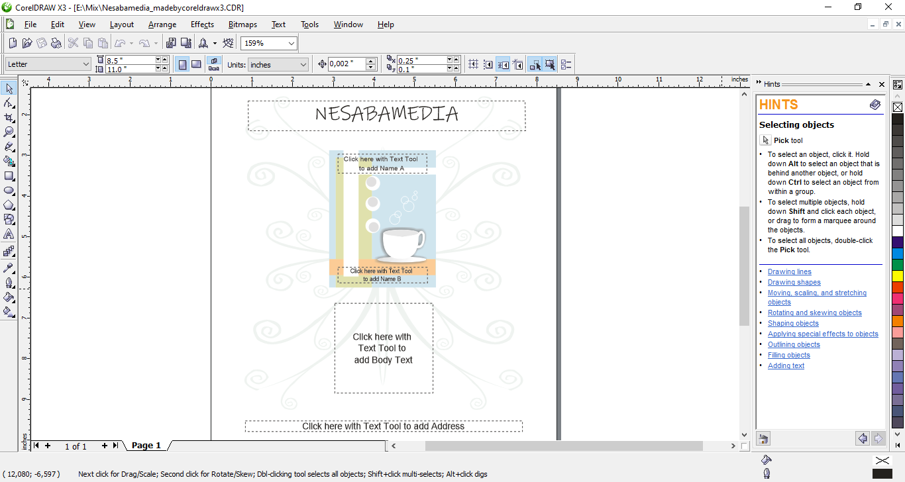Select the Zoom tool in the toolbox
The width and height of the screenshot is (905, 482).
(9, 132)
